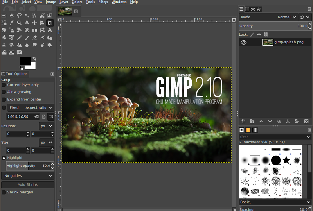The image size is (313, 211).
Task: Adjust the Highlight opacity slider
Action: 28,166
